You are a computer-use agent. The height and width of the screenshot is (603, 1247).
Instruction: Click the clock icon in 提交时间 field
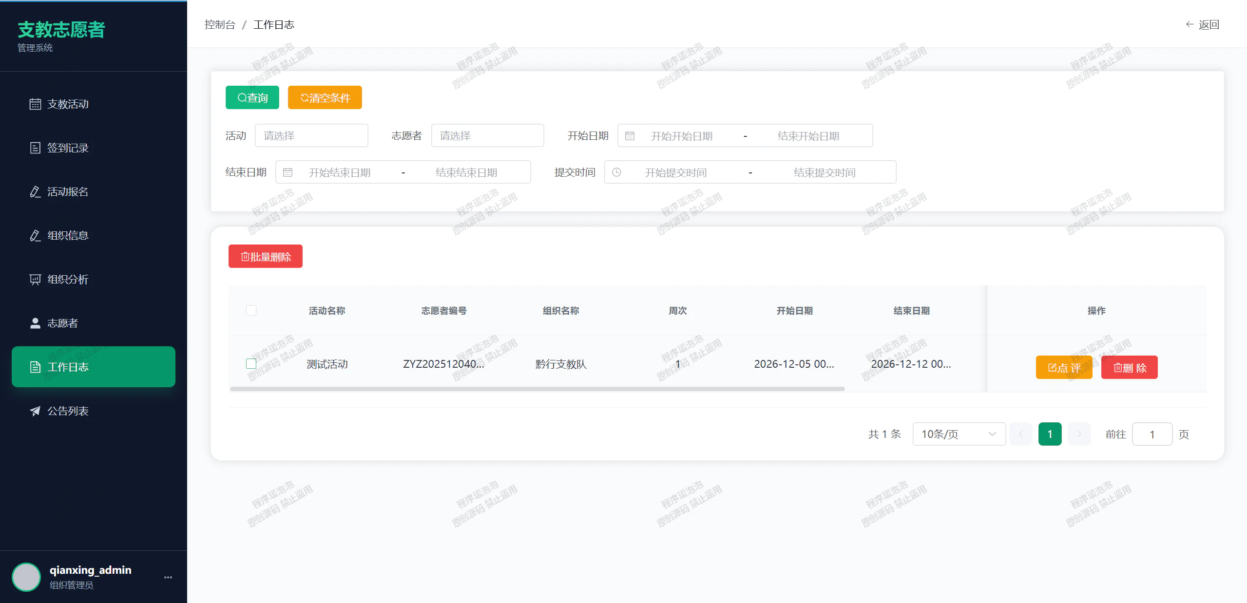(x=616, y=172)
